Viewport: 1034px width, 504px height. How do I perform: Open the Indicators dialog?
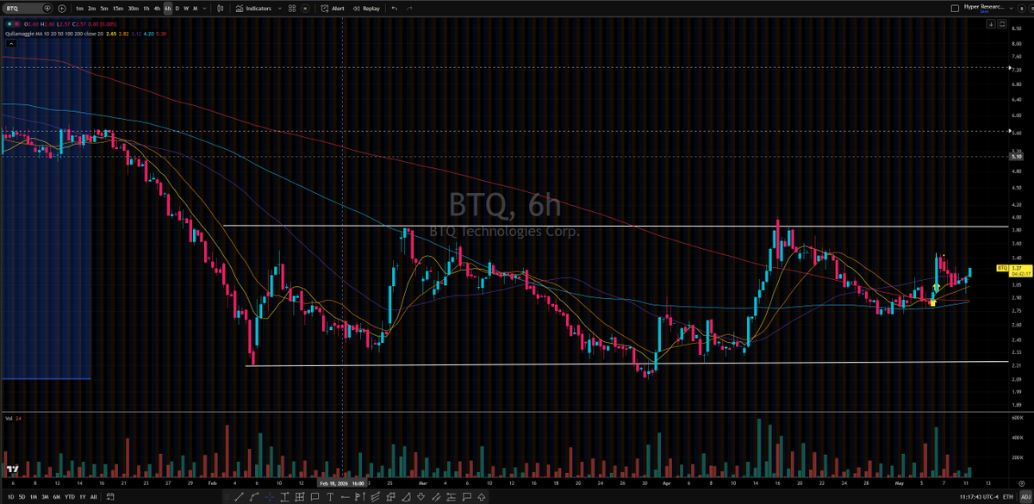click(253, 8)
